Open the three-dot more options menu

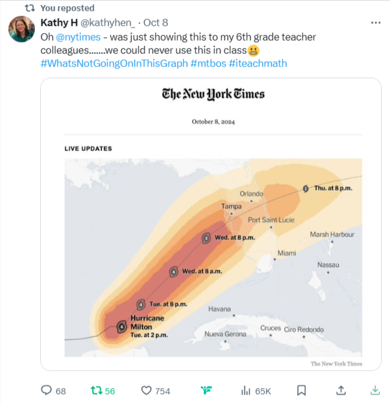pos(376,23)
